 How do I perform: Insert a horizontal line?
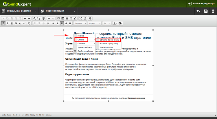(x=67, y=19)
